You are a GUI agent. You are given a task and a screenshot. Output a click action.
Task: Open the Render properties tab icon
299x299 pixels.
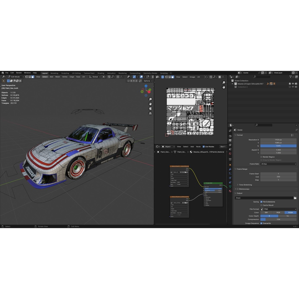pos(230,136)
